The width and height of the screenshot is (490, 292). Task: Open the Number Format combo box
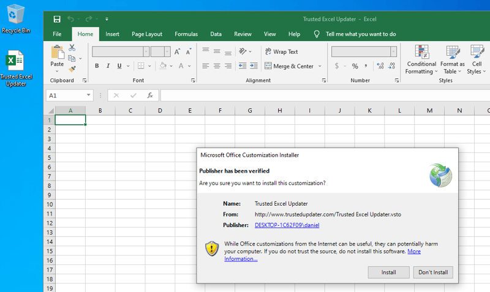[x=364, y=51]
